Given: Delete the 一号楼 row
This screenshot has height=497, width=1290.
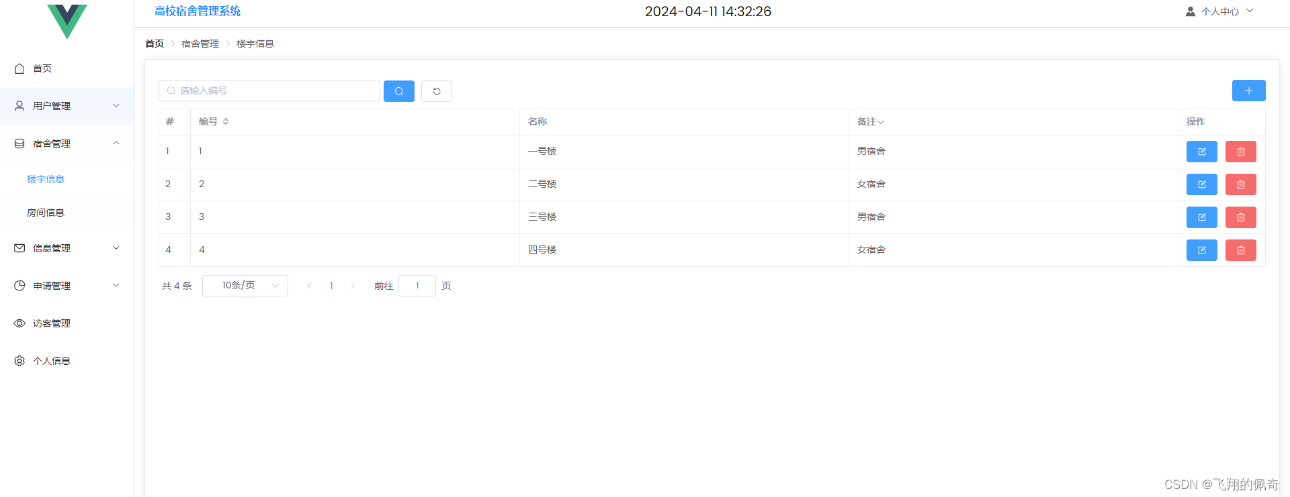Looking at the screenshot, I should tap(1241, 152).
